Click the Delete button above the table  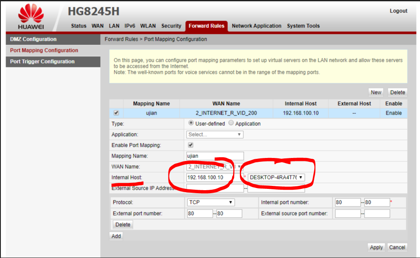[x=398, y=92]
